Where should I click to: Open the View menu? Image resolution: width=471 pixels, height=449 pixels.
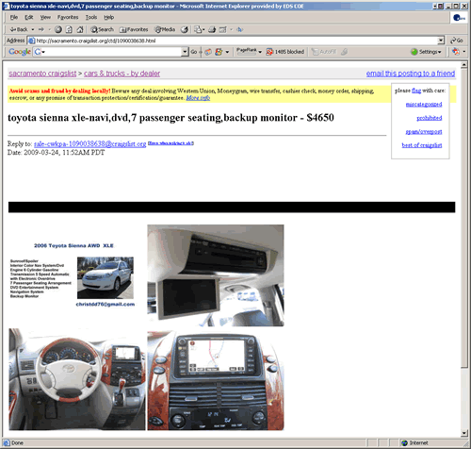(45, 17)
